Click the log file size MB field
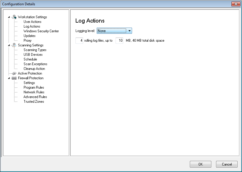242x172 pixels. (119, 41)
